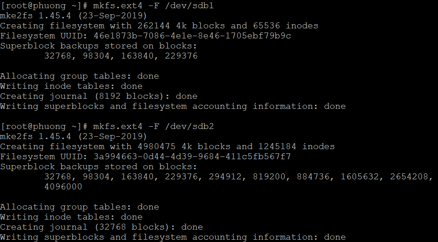438x242 pixels.
Task: Click the first 'Allocating group tables: done' line
Action: [79, 76]
